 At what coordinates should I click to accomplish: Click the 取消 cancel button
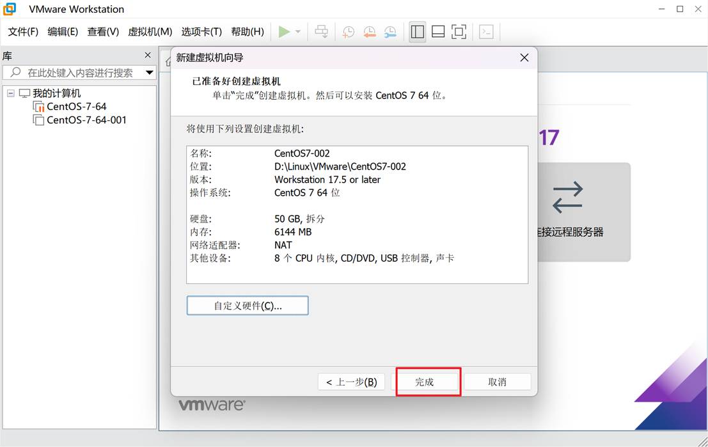click(x=497, y=382)
